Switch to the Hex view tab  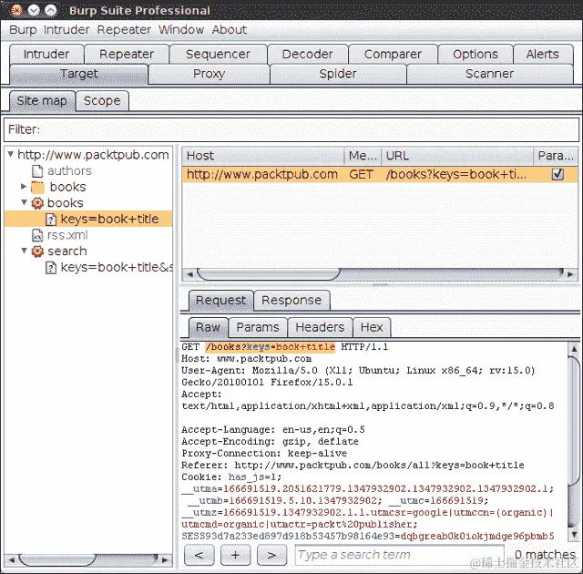pyautogui.click(x=372, y=327)
